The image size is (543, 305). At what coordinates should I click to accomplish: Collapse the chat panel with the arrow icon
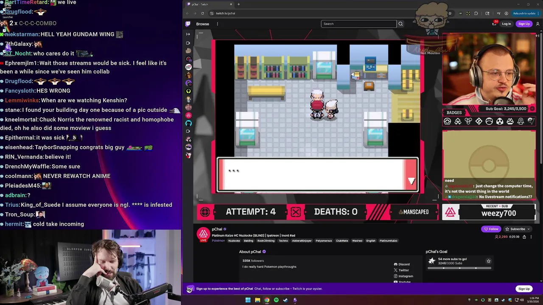[x=537, y=36]
